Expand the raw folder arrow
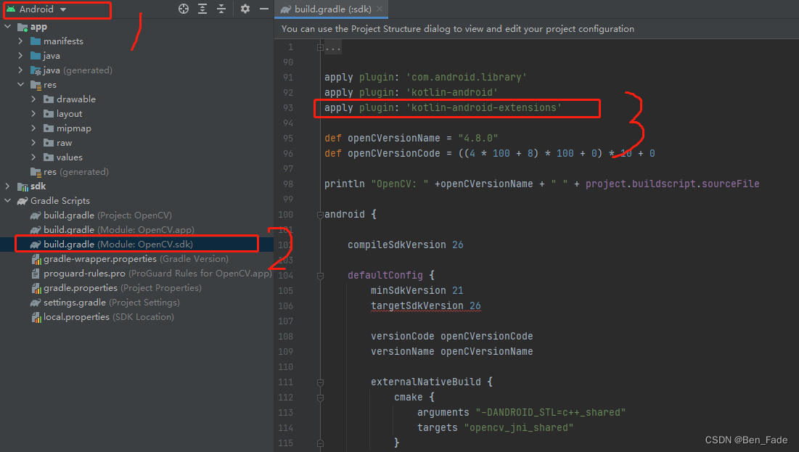799x452 pixels. click(33, 143)
